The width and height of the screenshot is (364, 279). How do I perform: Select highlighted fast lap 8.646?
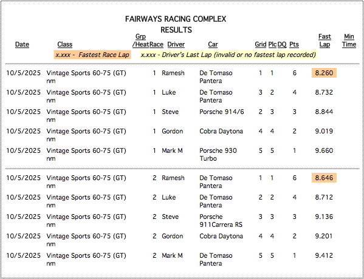pyautogui.click(x=324, y=178)
